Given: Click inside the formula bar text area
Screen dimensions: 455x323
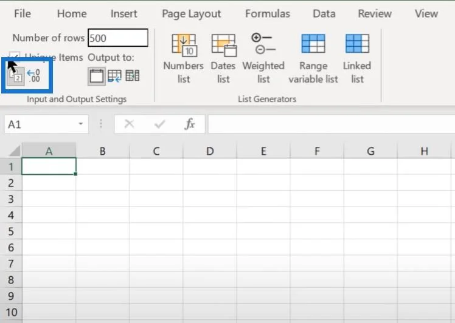Looking at the screenshot, I should 332,124.
